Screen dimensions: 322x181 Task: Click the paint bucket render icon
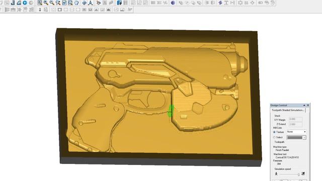(99, 3)
